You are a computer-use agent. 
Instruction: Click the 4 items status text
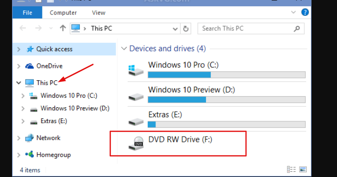(30, 170)
